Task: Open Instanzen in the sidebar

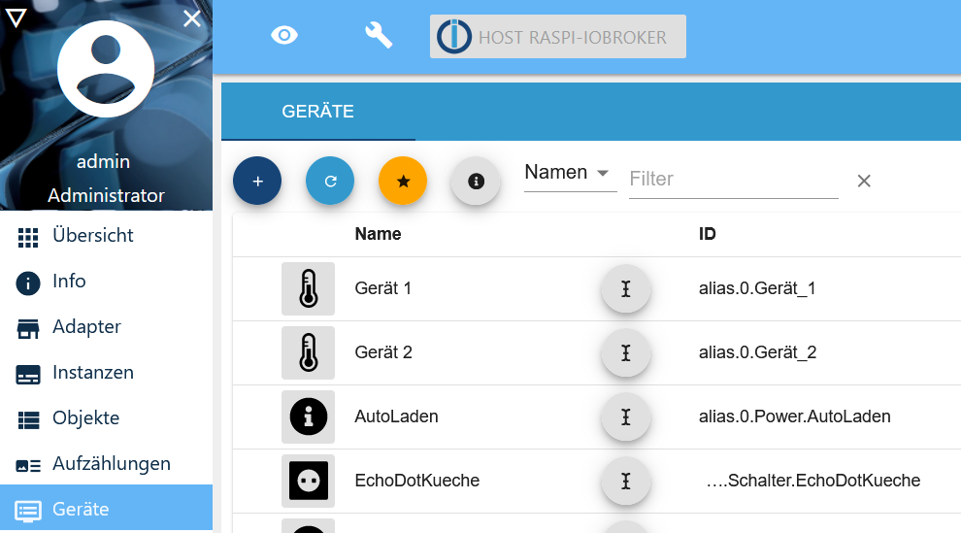Action: pyautogui.click(x=106, y=373)
